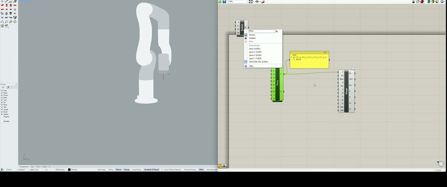Toggle the Vertex object snap checkbox
447x187 pixels.
2,114
